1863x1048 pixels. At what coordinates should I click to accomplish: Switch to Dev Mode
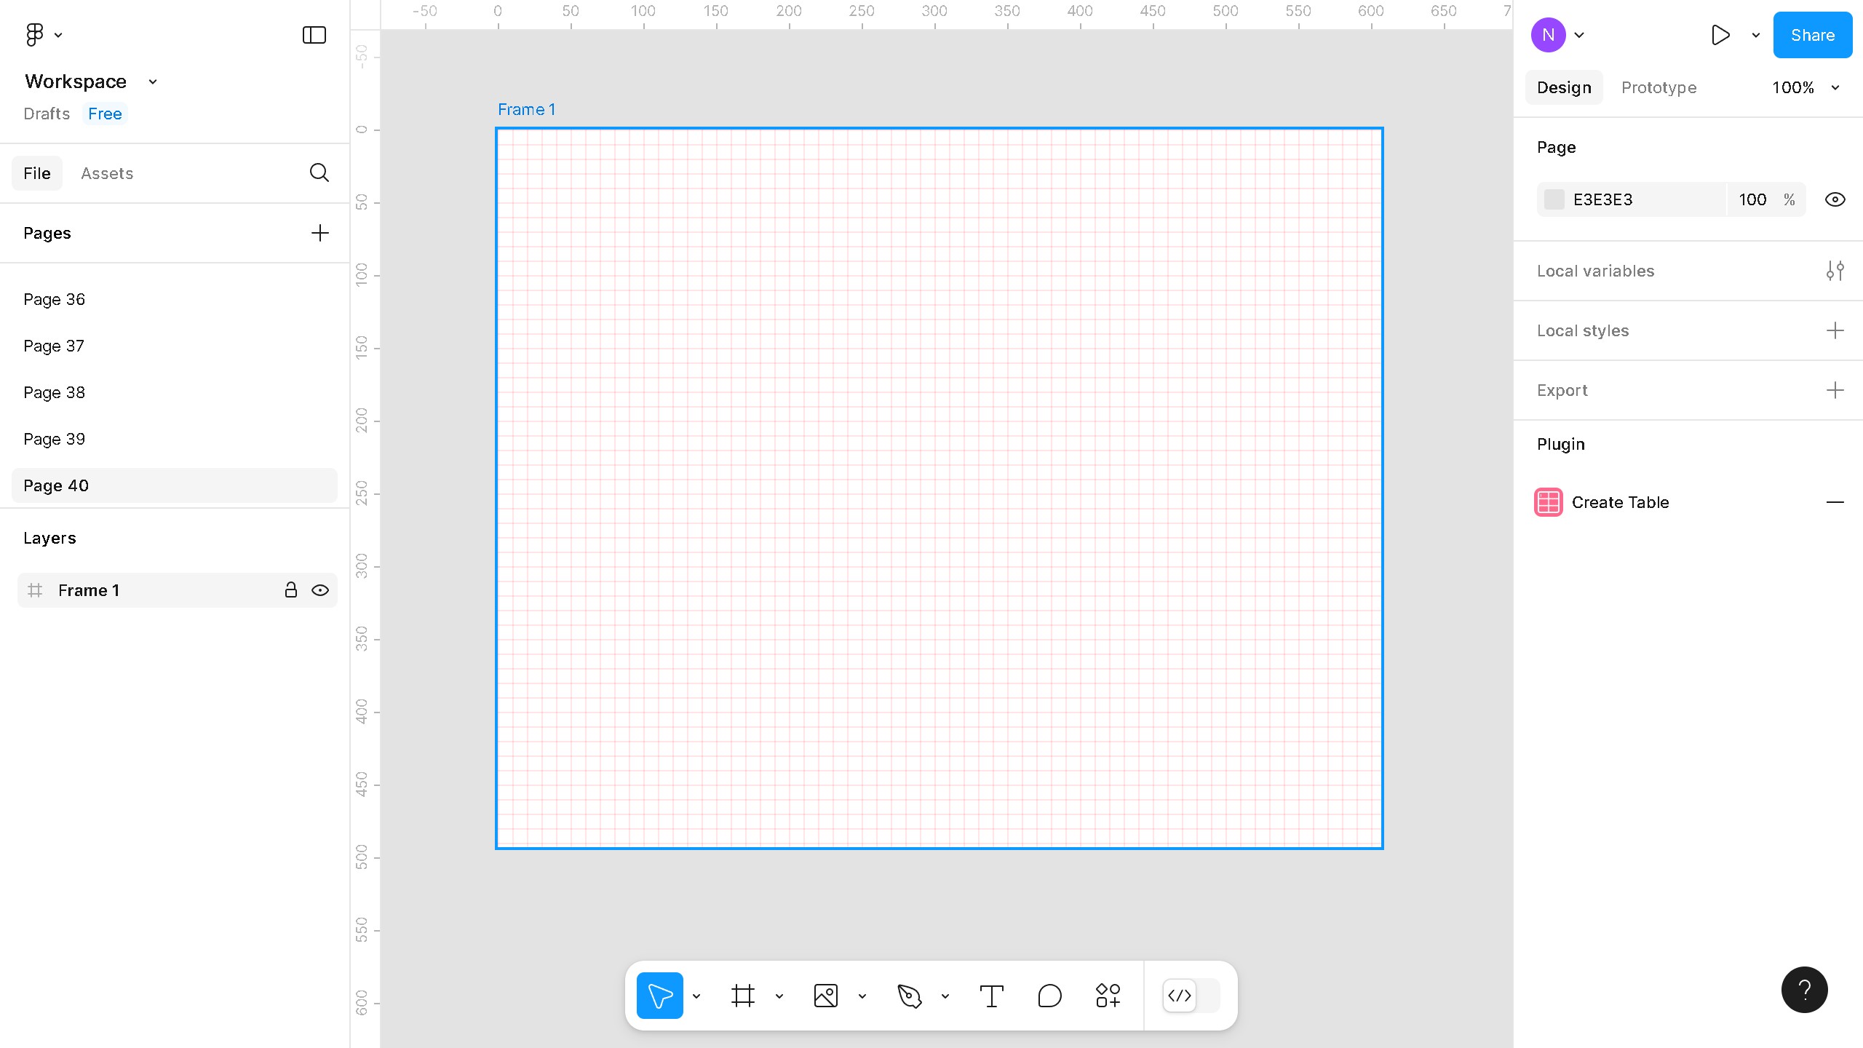[1179, 996]
